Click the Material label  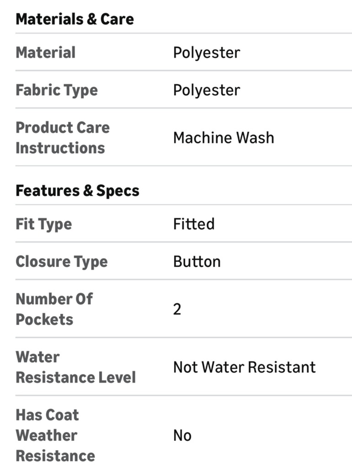pyautogui.click(x=45, y=53)
